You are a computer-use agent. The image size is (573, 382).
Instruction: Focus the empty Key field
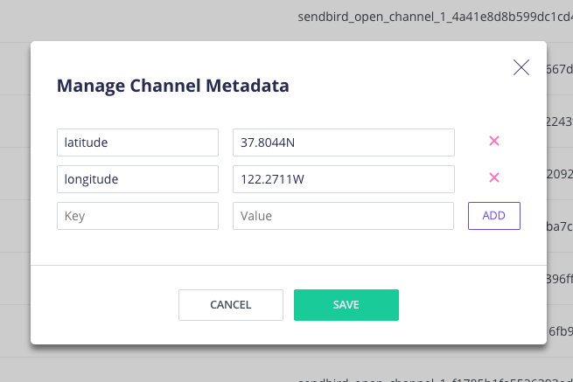137,216
